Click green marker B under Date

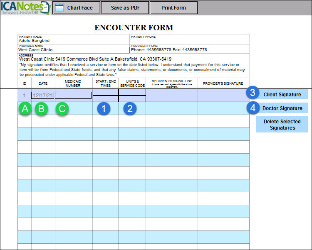pyautogui.click(x=42, y=109)
